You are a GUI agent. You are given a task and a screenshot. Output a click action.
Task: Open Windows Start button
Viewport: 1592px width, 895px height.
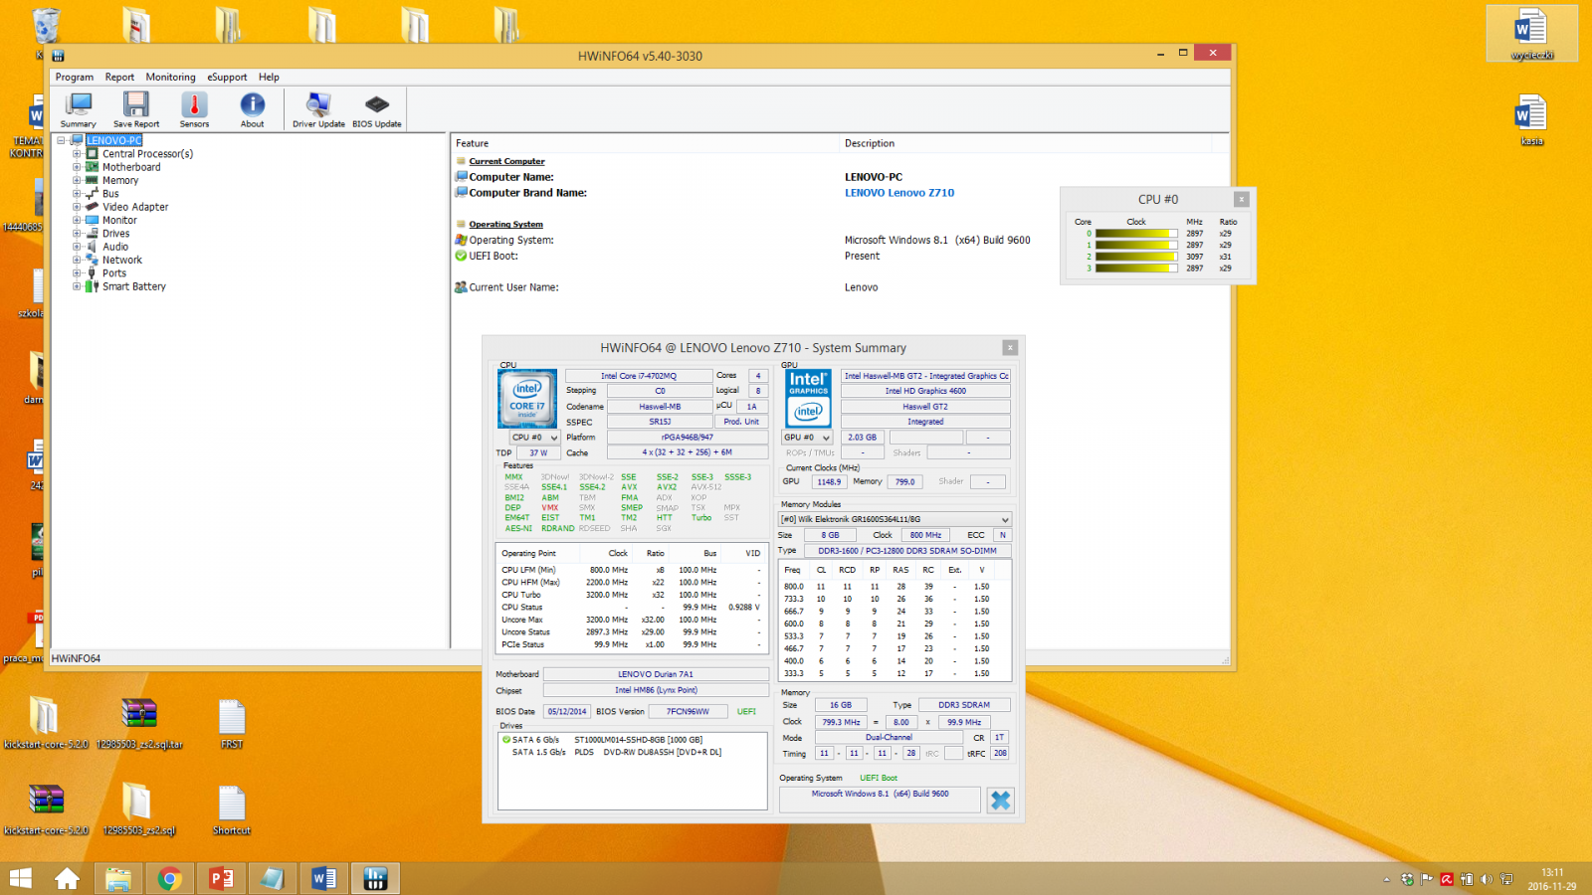click(20, 879)
